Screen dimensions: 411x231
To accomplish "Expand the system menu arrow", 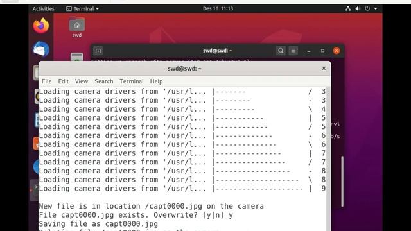I will coord(376,8).
